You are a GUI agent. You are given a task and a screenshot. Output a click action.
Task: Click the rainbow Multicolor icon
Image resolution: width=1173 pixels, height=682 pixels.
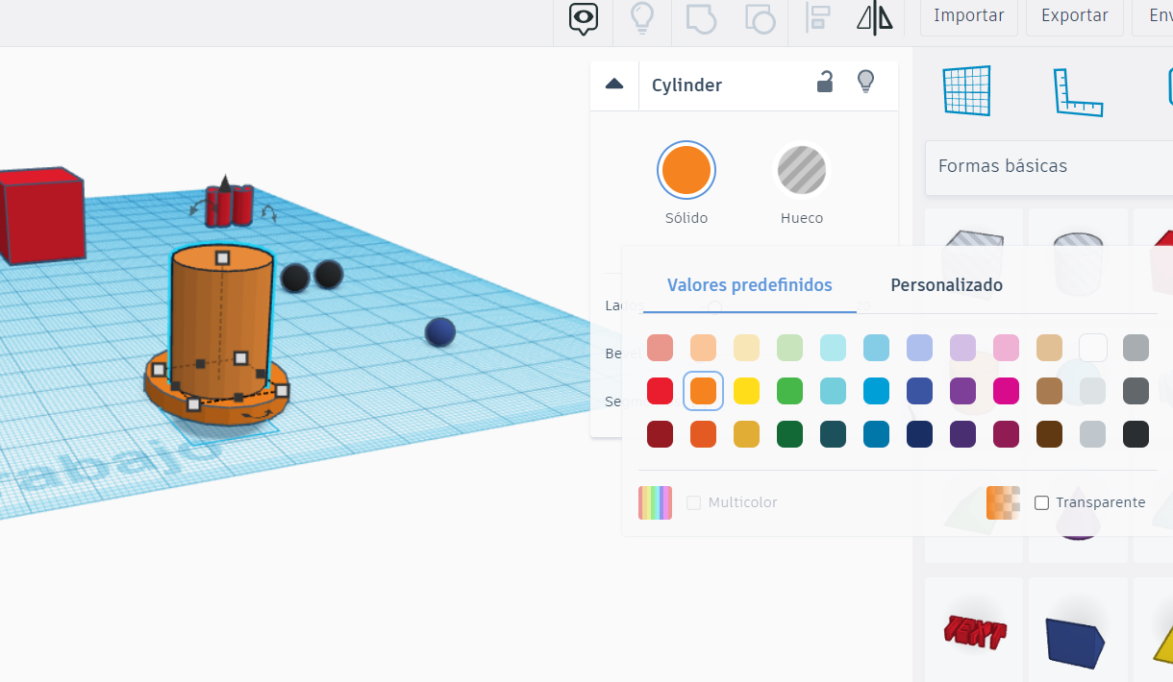(x=655, y=502)
